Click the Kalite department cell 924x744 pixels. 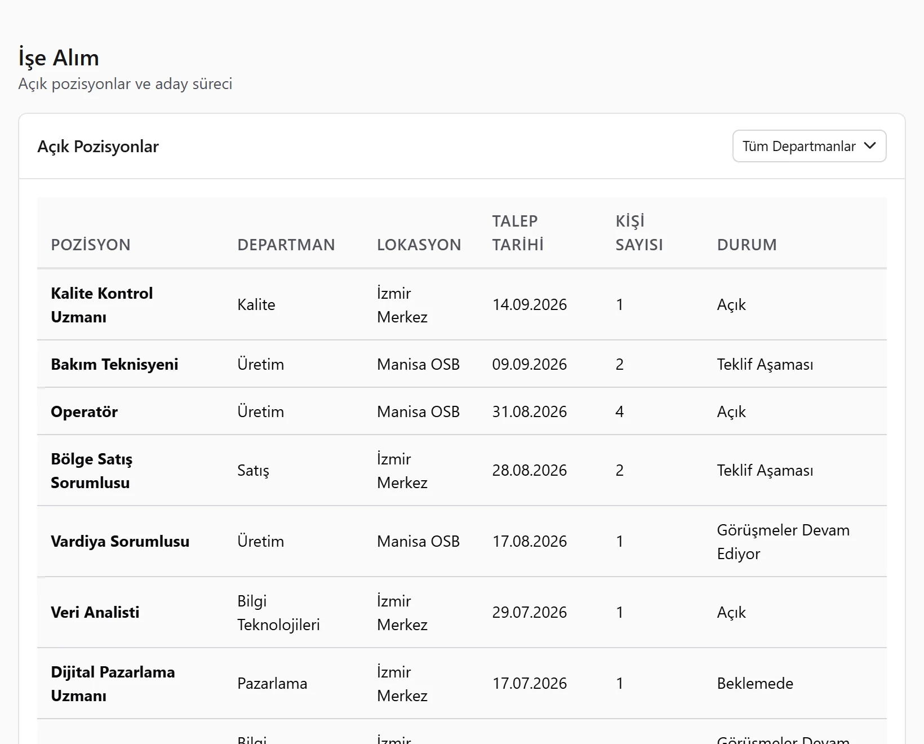[256, 304]
